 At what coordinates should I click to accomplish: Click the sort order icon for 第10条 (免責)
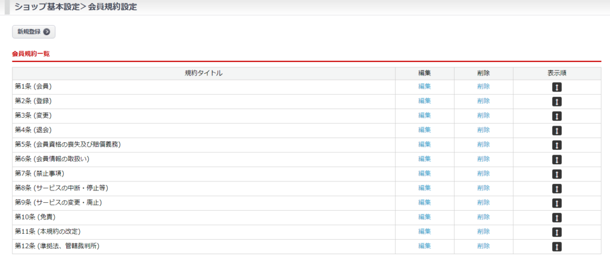557,217
